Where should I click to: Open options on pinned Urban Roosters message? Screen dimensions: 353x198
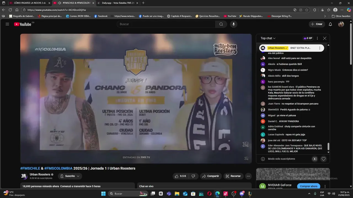(x=320, y=48)
